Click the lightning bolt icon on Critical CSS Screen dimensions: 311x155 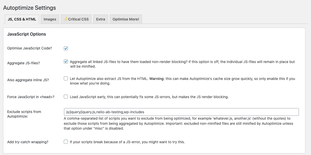click(66, 19)
